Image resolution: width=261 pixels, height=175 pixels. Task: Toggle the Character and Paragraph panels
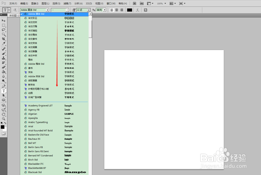pos(145,10)
